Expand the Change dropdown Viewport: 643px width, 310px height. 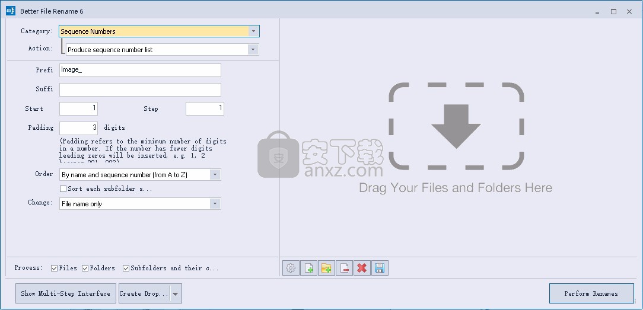215,204
